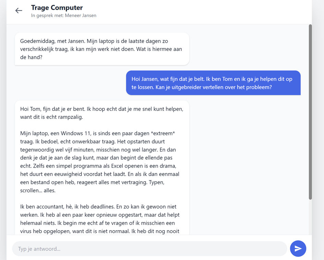Select the "In gesprek met: Meneer Jansen" subtitle
This screenshot has height=260, width=324.
point(63,15)
